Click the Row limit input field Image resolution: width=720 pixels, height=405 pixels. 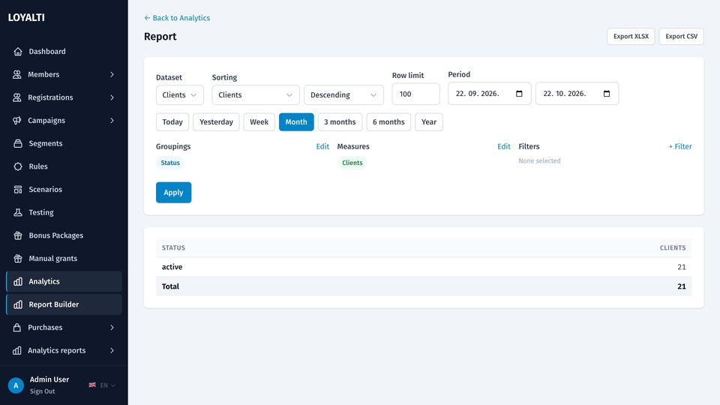click(x=416, y=94)
